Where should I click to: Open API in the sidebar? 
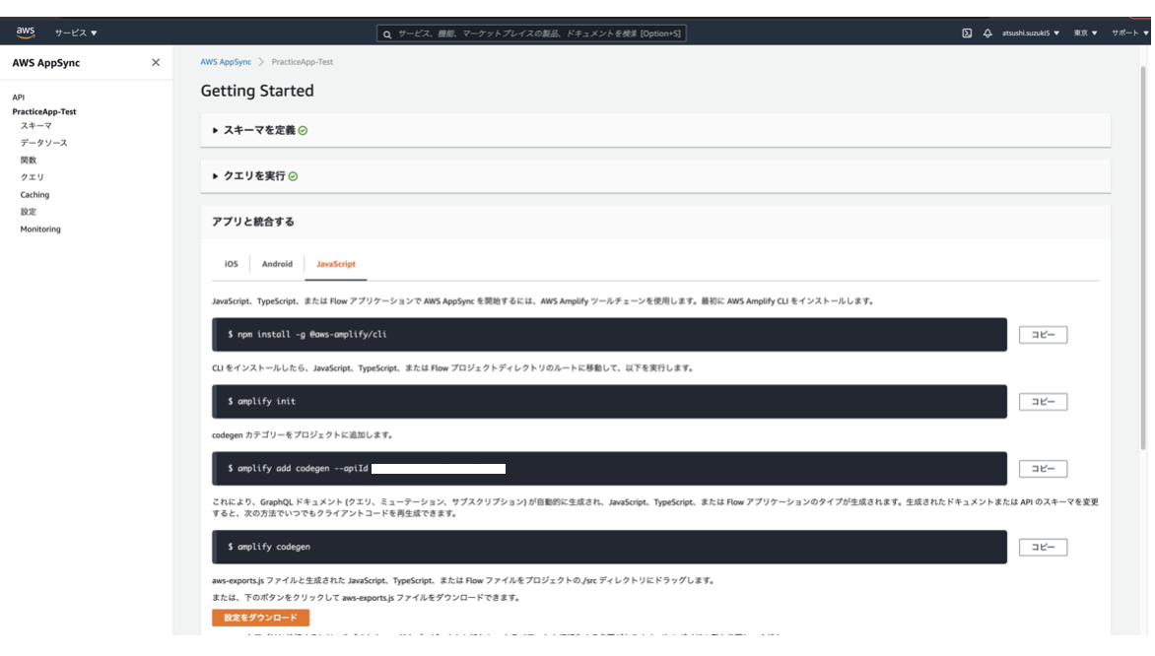pyautogui.click(x=19, y=98)
